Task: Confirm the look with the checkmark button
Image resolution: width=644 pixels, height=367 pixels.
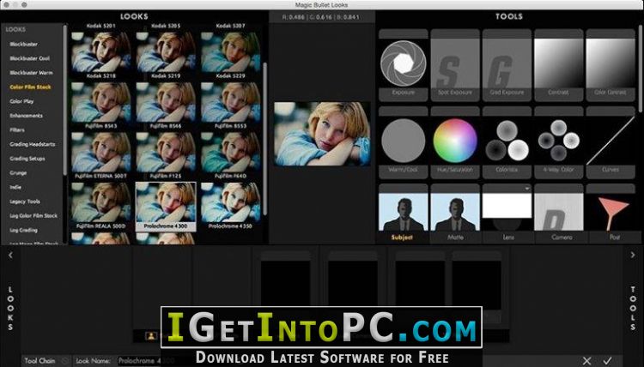Action: click(x=608, y=361)
